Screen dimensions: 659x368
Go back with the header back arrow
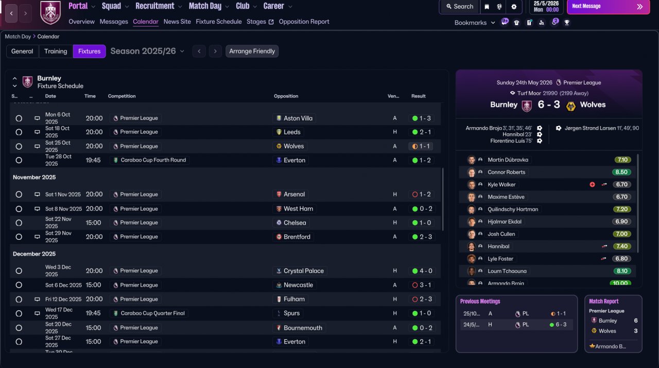11,13
